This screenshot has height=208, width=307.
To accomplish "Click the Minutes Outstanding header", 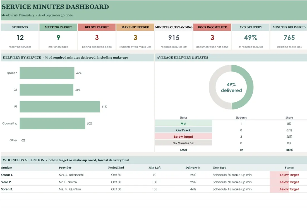I will (x=174, y=27).
